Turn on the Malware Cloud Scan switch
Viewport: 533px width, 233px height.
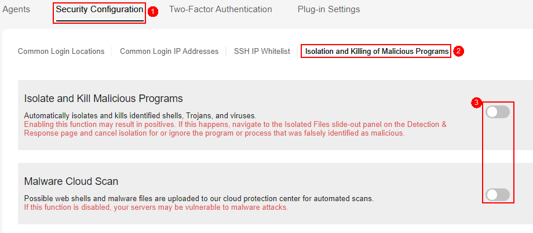pos(498,195)
